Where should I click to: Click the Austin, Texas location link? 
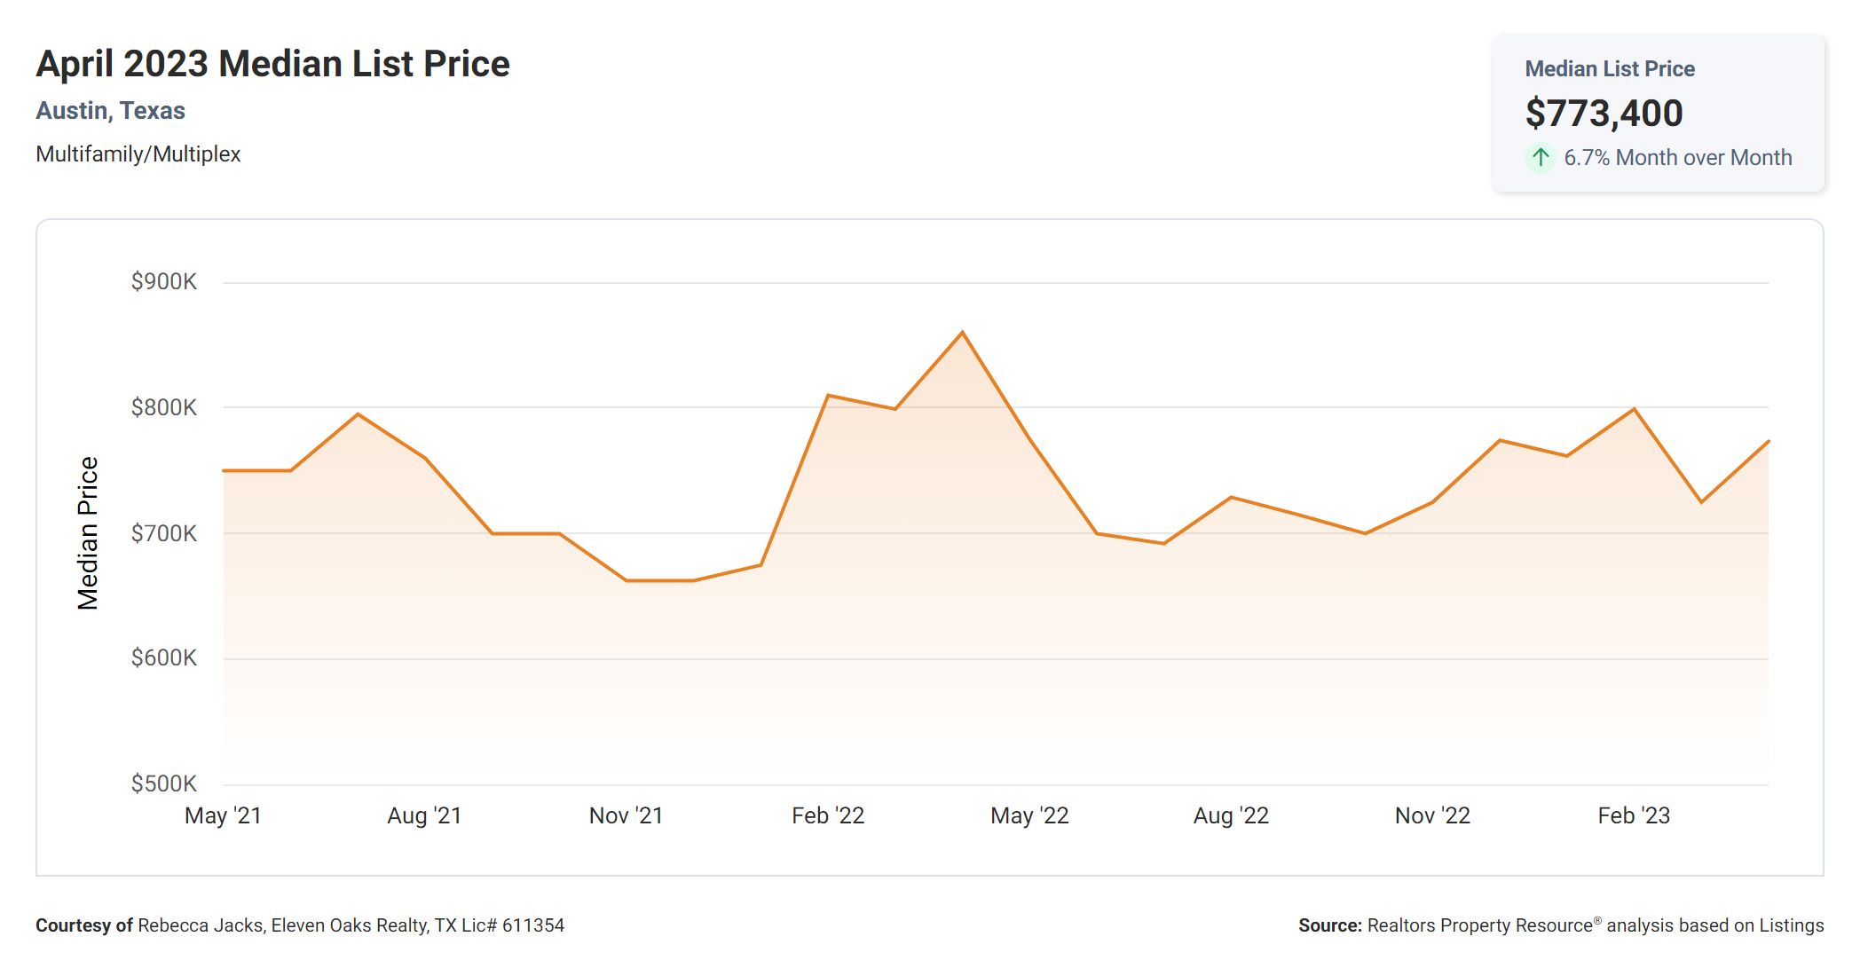click(110, 111)
